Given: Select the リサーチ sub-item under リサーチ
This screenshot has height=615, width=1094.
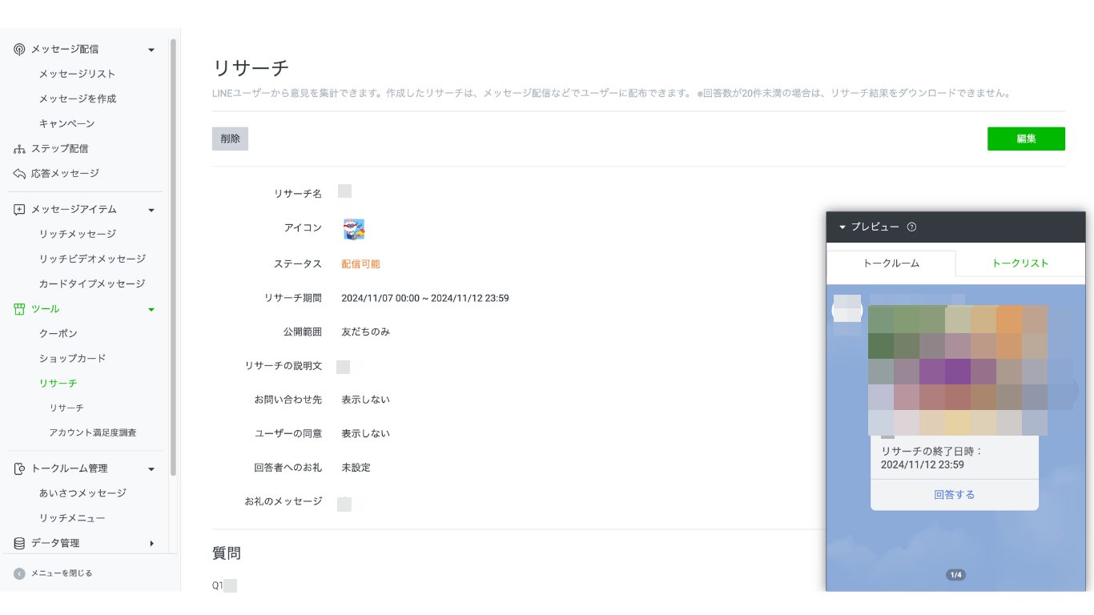Looking at the screenshot, I should click(x=66, y=408).
